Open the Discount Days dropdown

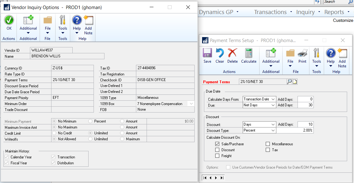click(273, 124)
